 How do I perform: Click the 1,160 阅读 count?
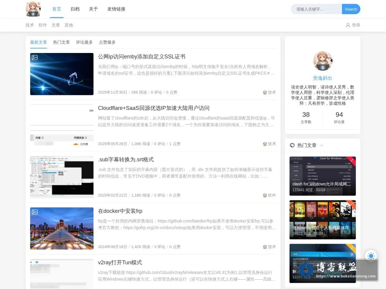tap(141, 195)
